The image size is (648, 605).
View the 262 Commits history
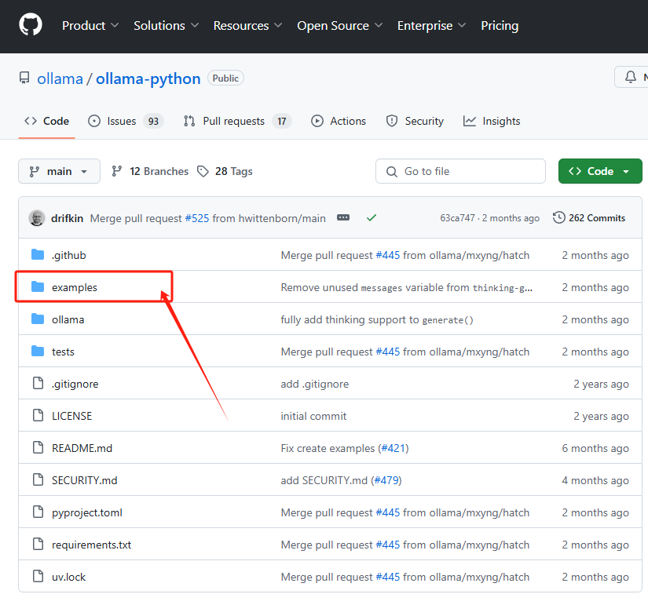click(x=589, y=217)
